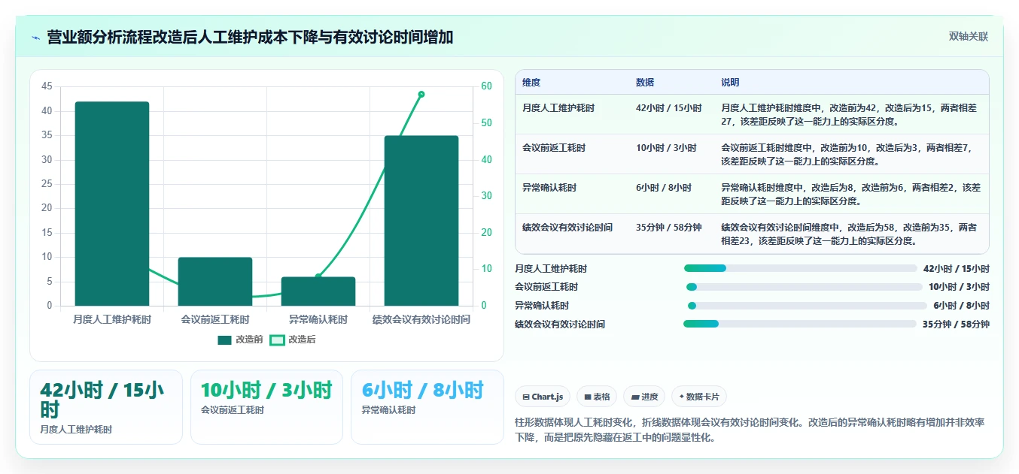This screenshot has width=1019, height=474.
Task: Click the 会议前返工耗时 bar in chart
Action: point(215,282)
